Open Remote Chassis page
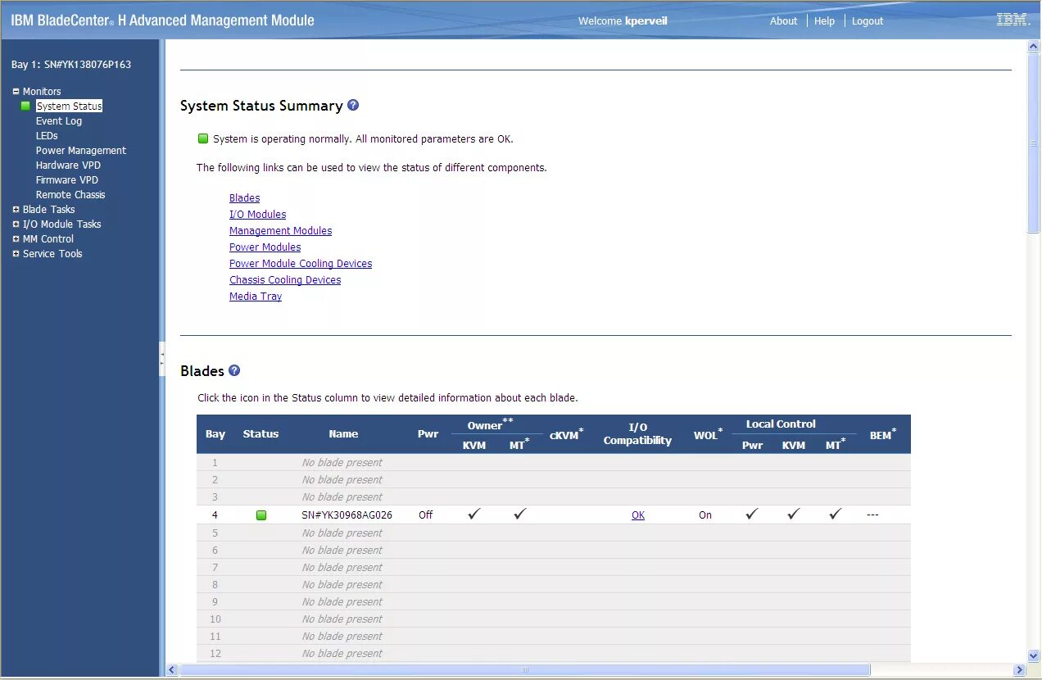Image resolution: width=1042 pixels, height=680 pixels. coord(70,195)
